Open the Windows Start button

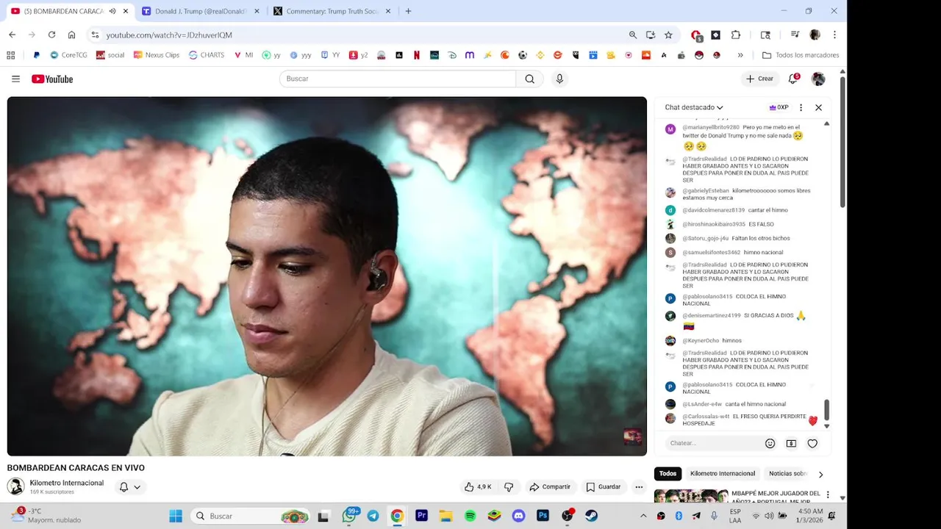(x=176, y=516)
